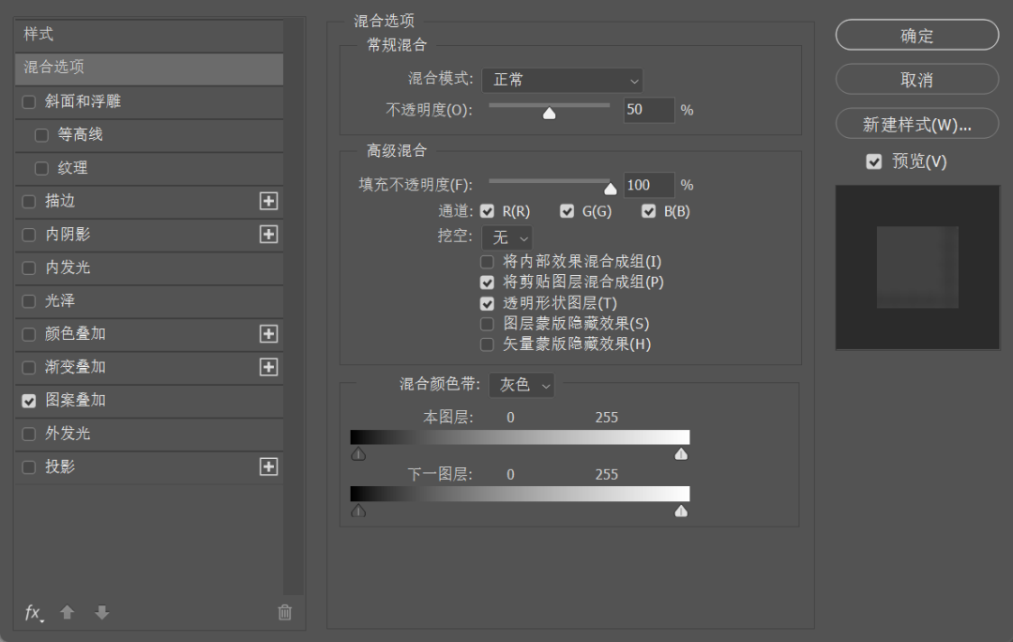The image size is (1013, 642).
Task: Enable 颜色叠加 checkbox
Action: click(x=29, y=334)
